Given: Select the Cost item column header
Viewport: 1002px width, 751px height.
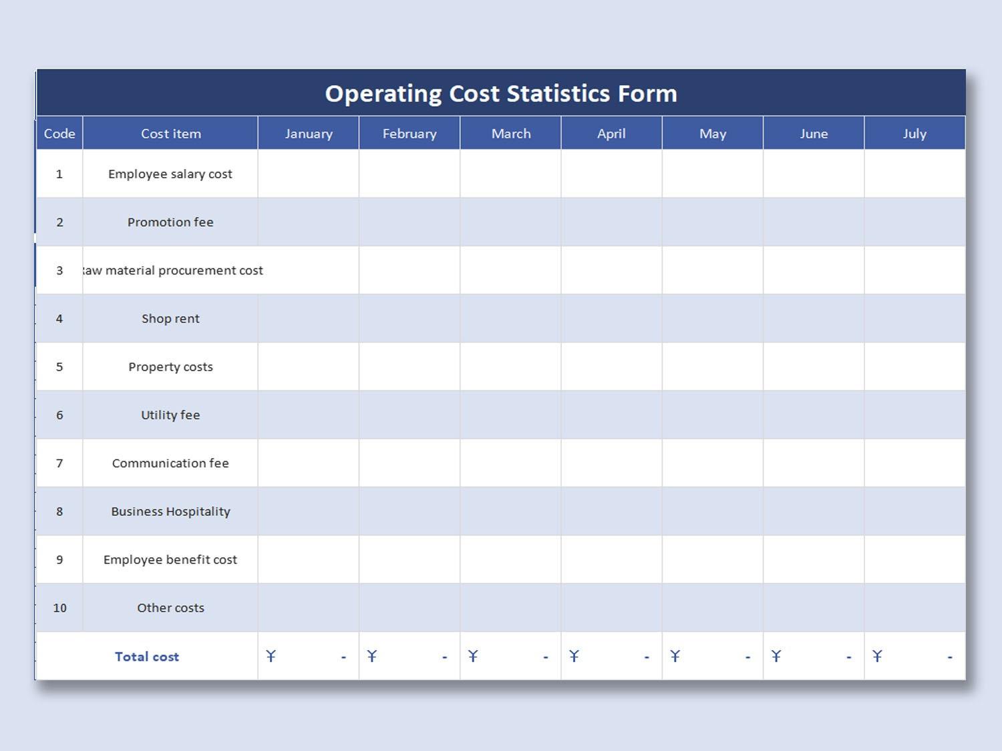Looking at the screenshot, I should point(170,134).
